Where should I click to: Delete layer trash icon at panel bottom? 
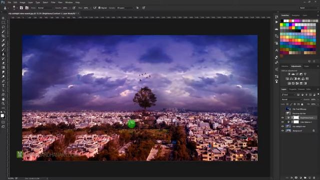(314, 178)
